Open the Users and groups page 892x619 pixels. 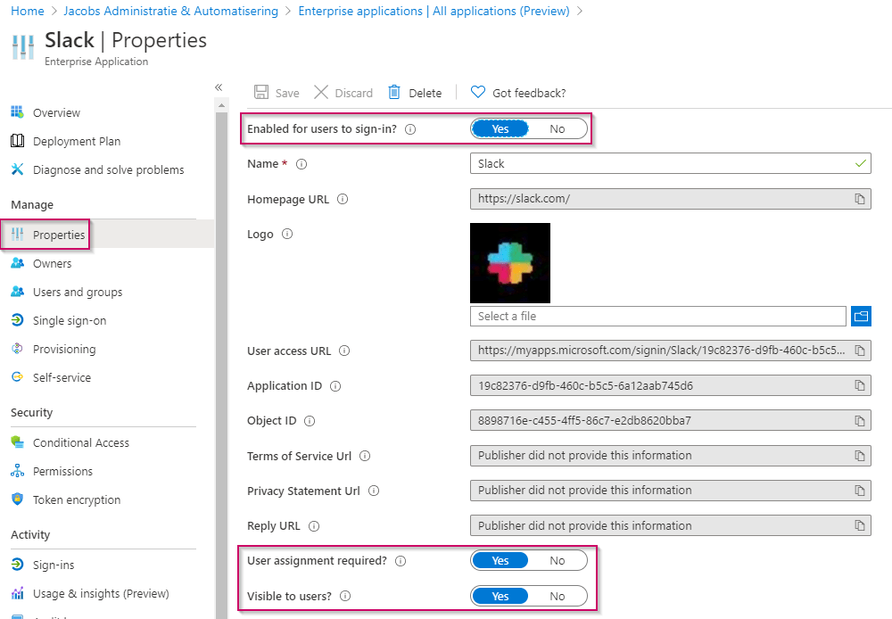(x=78, y=292)
